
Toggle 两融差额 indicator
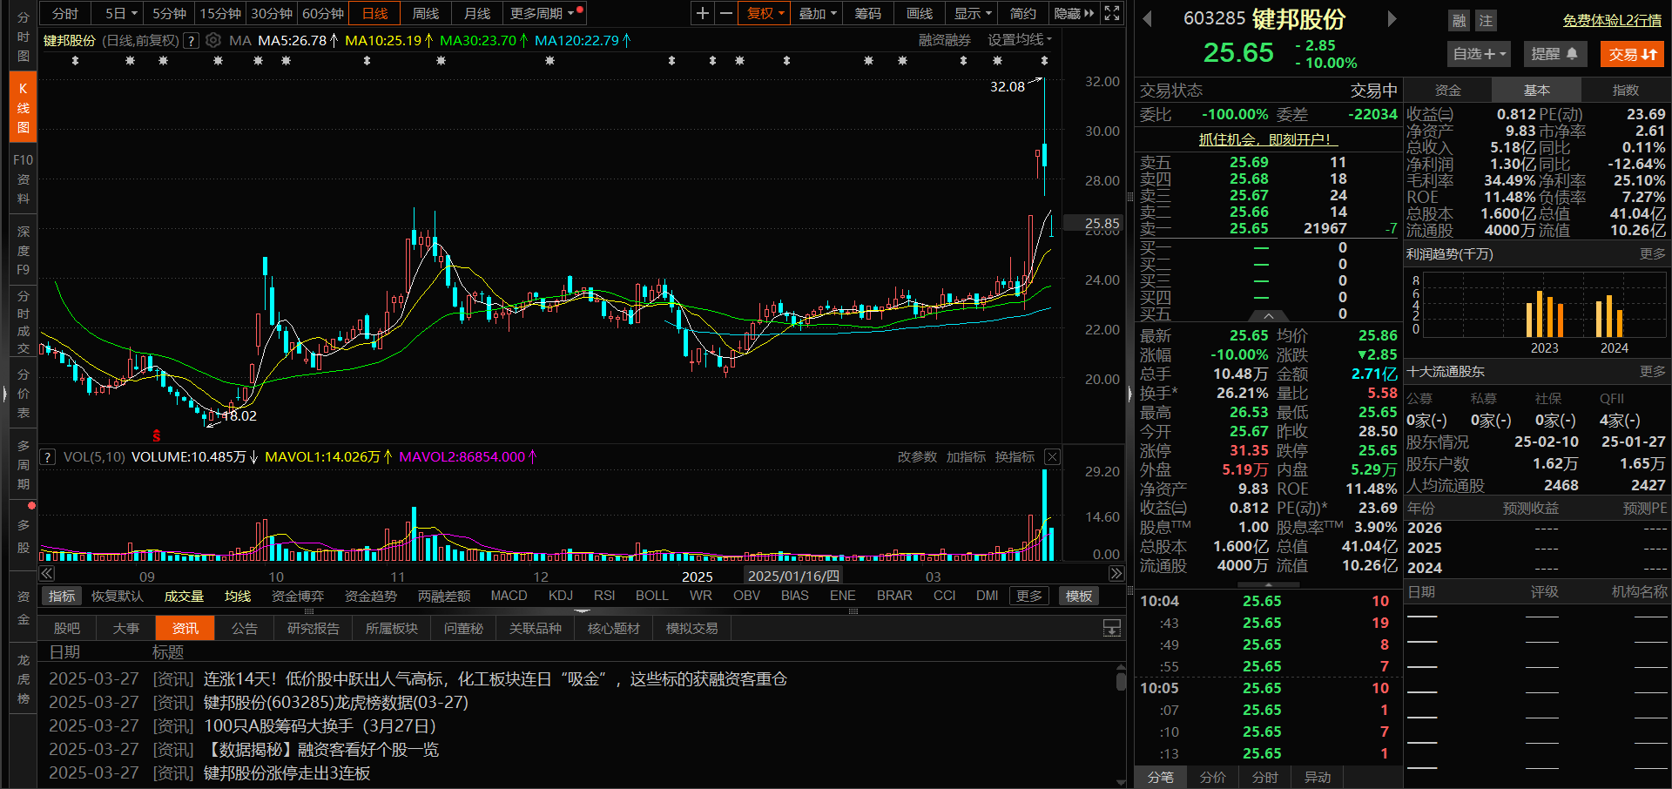[444, 596]
